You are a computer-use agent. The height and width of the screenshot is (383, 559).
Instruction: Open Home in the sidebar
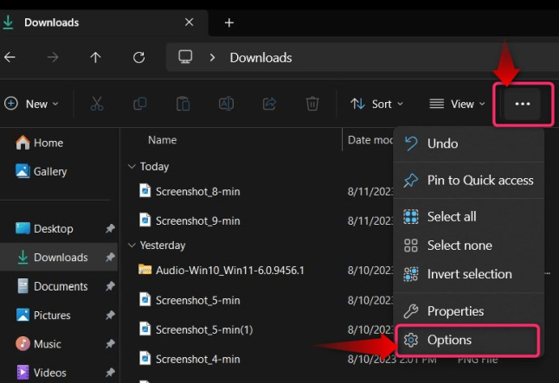click(x=40, y=143)
